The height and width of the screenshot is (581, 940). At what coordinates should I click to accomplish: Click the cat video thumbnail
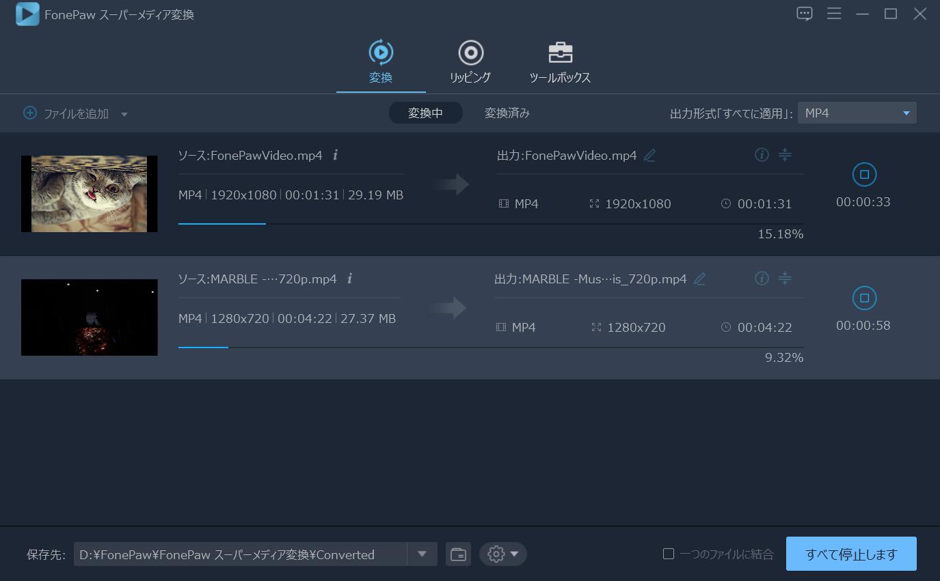click(90, 194)
